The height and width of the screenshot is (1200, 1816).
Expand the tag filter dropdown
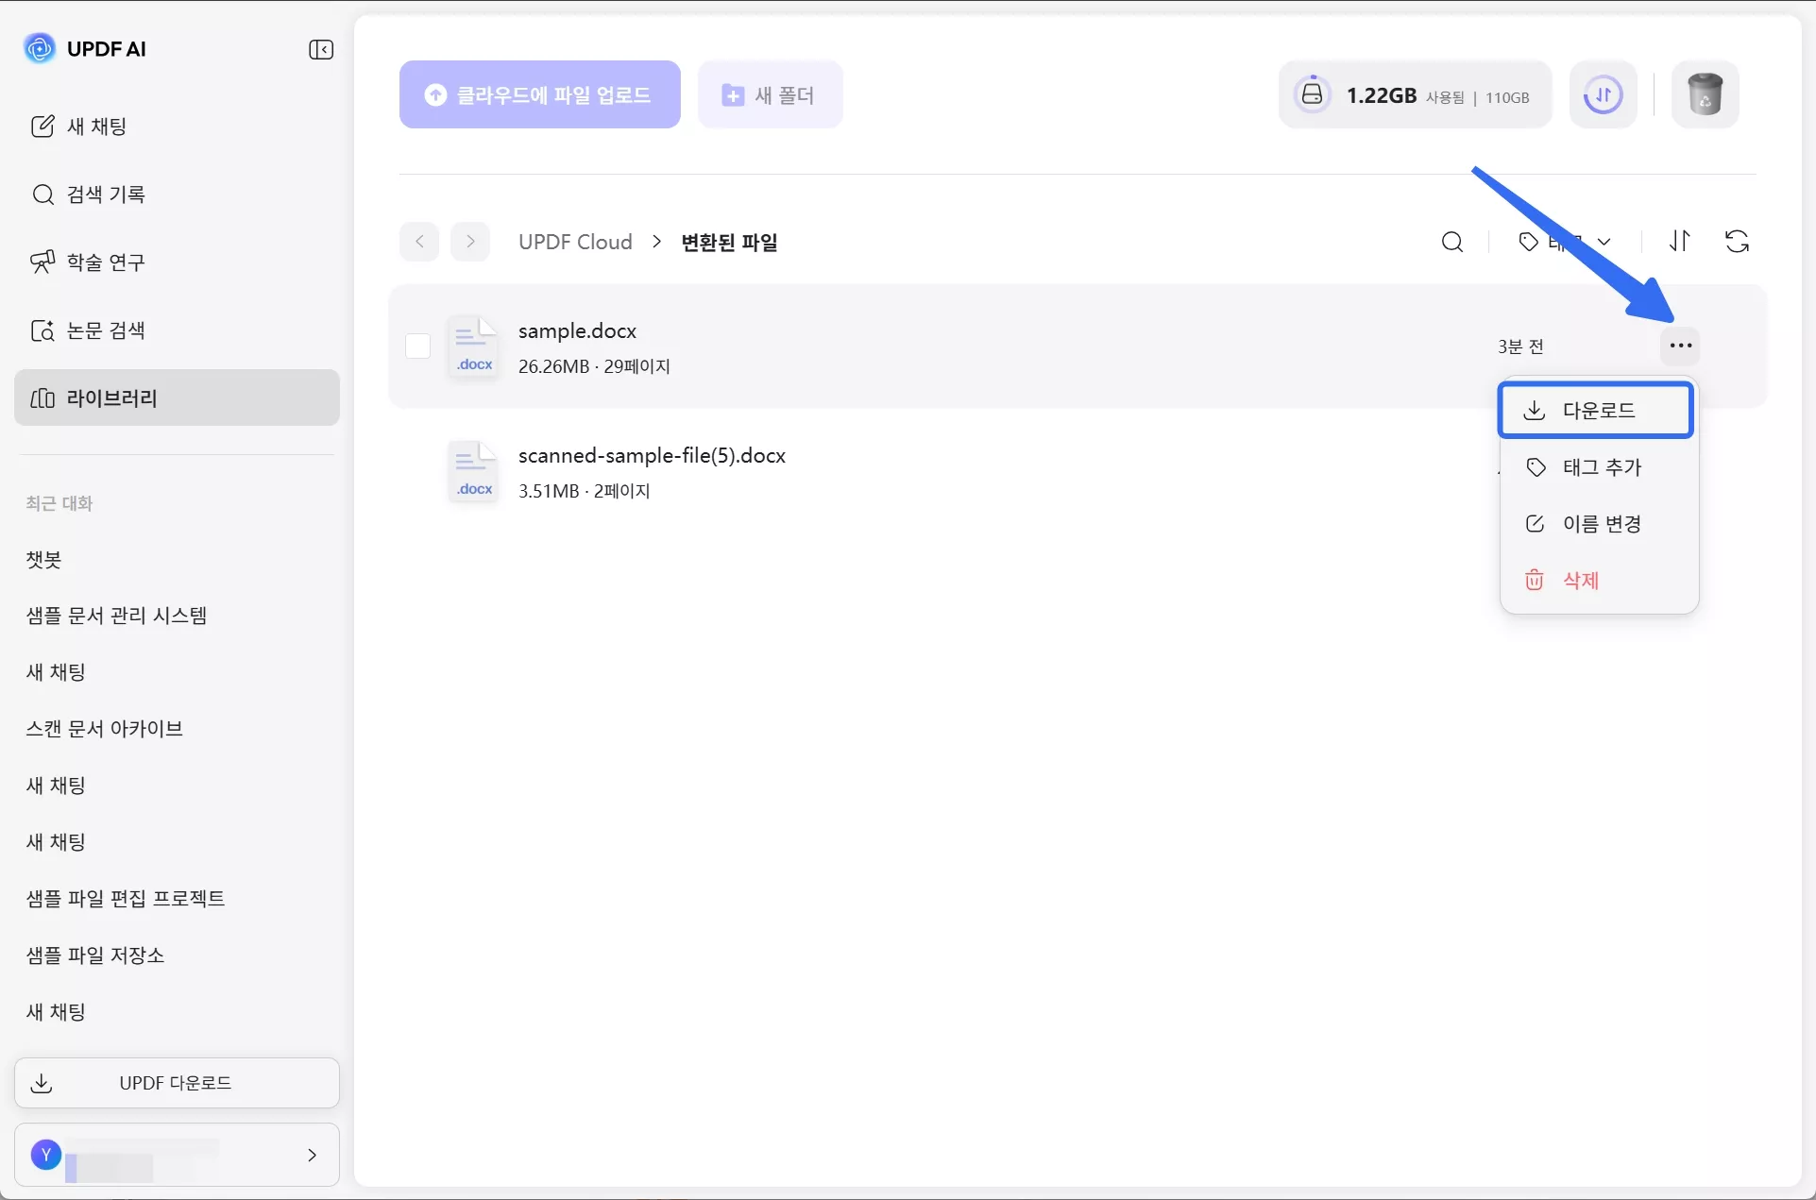click(x=1565, y=241)
